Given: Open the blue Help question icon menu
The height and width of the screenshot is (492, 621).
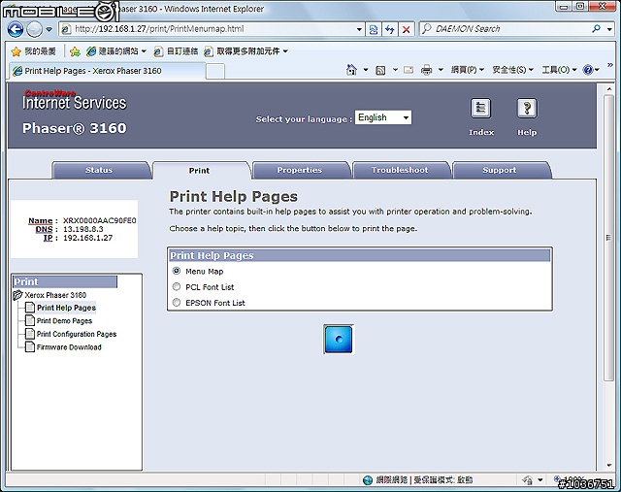Looking at the screenshot, I should (x=591, y=70).
